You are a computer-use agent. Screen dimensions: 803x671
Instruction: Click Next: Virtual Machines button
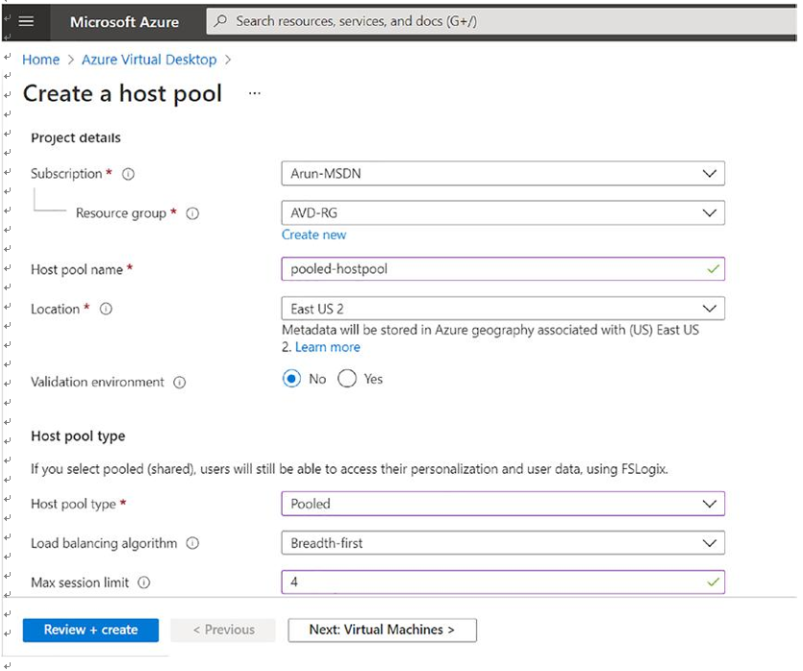382,630
